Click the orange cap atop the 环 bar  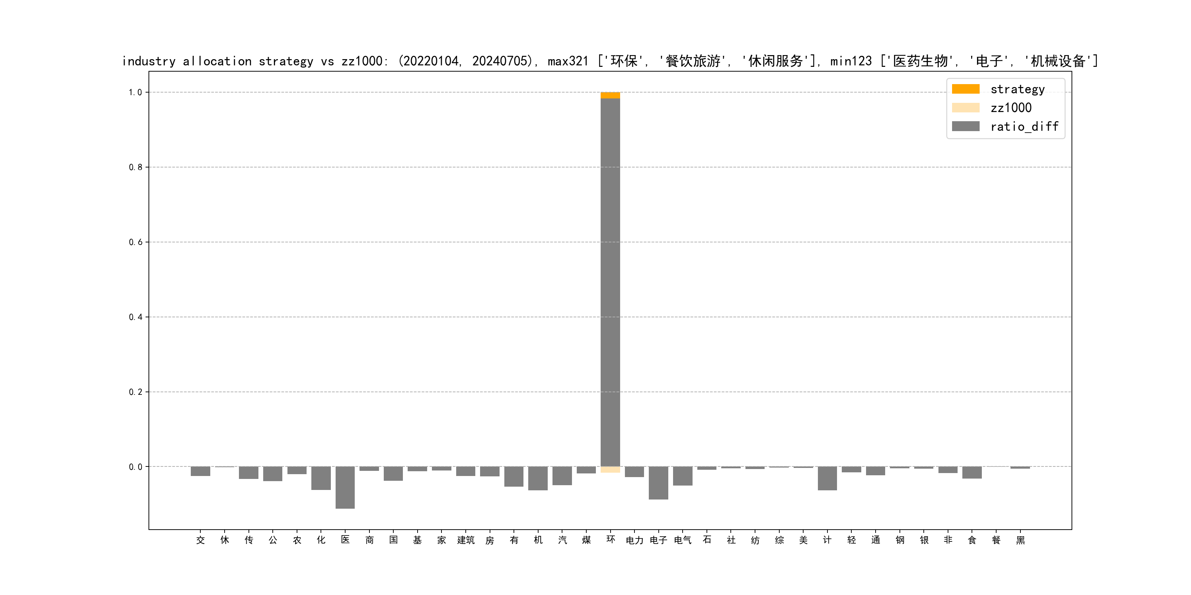pos(610,95)
